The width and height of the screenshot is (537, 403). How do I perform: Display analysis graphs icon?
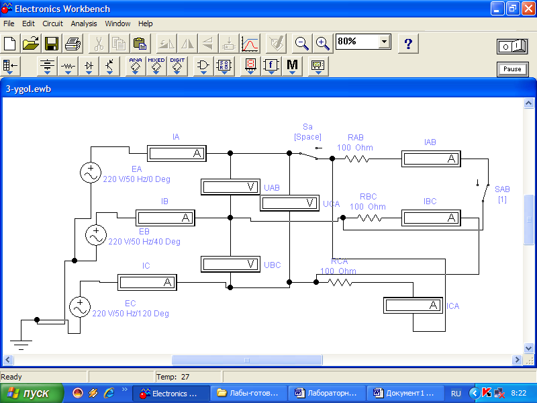tap(250, 44)
